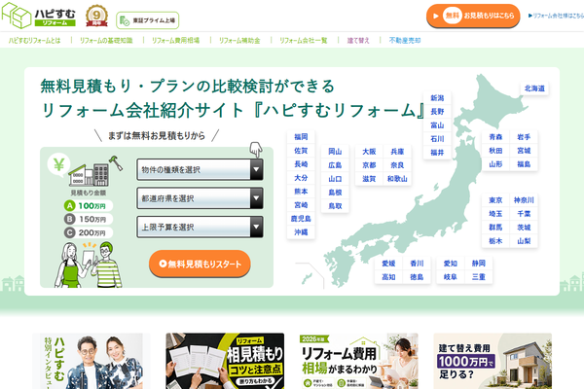584x389 pixels.
Task: Click the ハピすむ リフォーム logo
Action: click(38, 16)
